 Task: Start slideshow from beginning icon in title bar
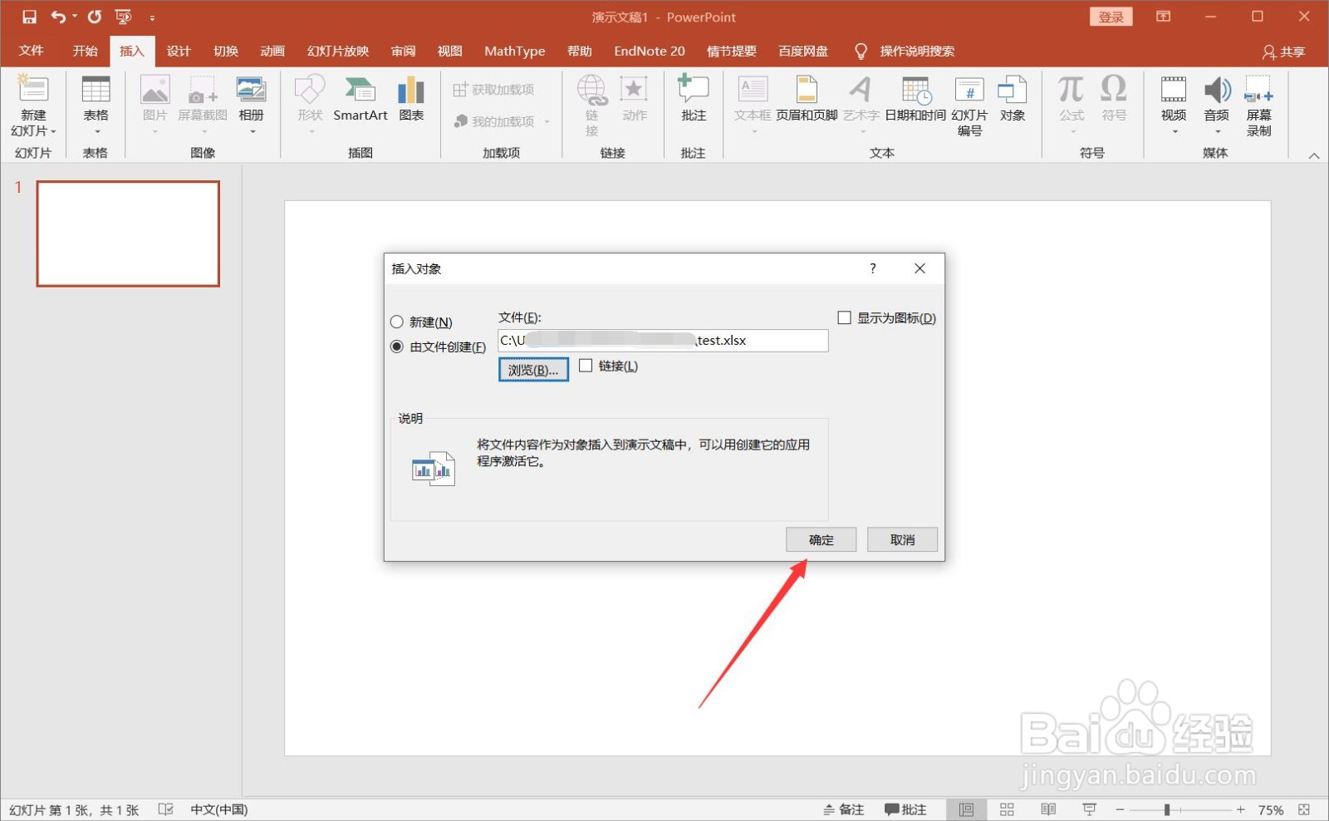pos(124,17)
